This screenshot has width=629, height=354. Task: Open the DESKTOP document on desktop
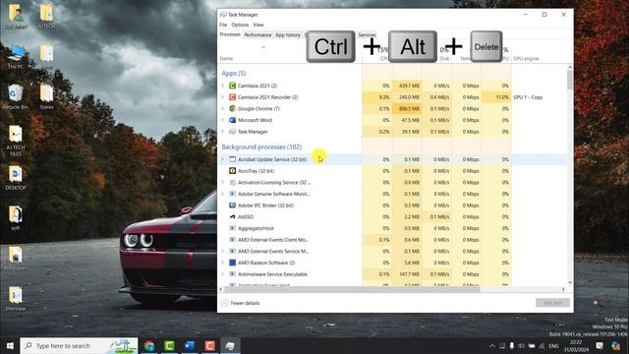click(x=16, y=178)
